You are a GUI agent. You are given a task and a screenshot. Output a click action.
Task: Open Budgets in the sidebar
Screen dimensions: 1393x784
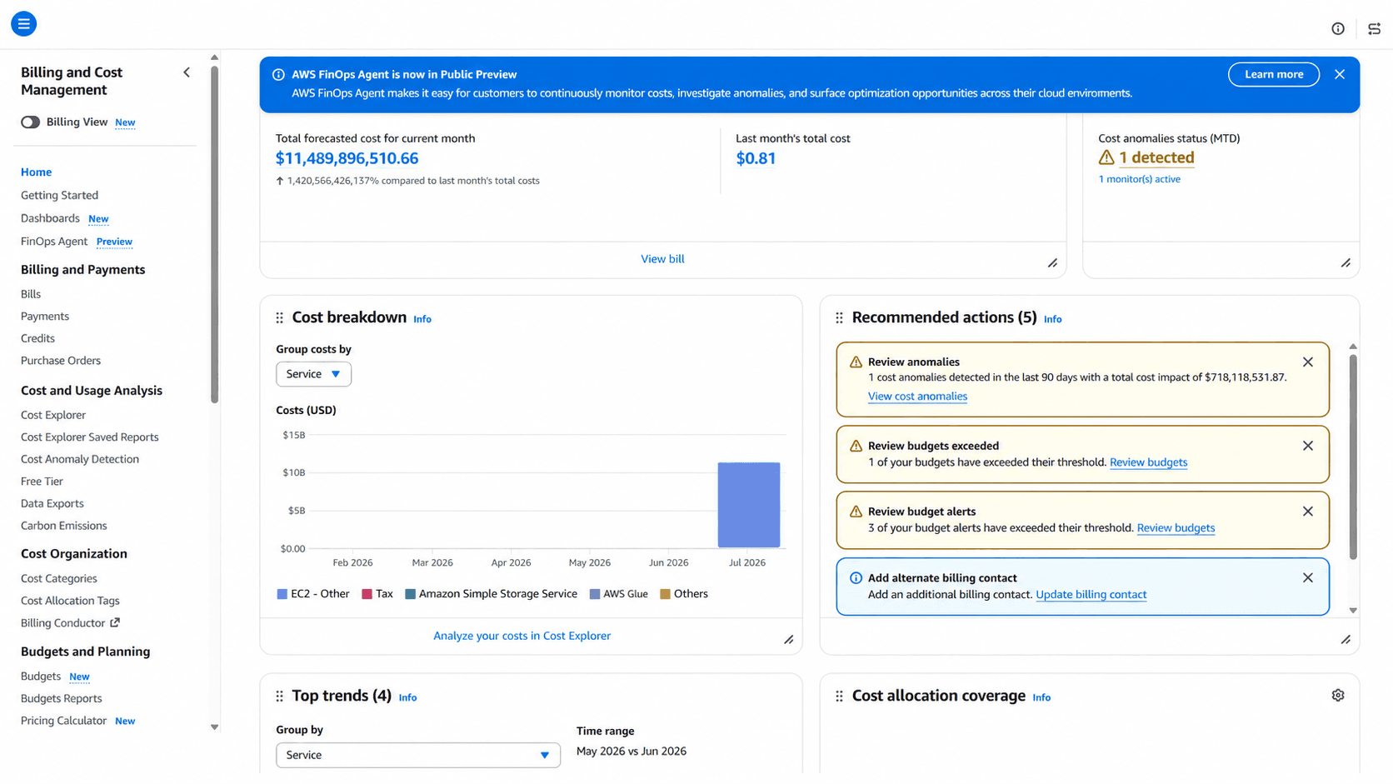click(41, 677)
